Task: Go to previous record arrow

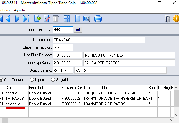Action: 8,19
